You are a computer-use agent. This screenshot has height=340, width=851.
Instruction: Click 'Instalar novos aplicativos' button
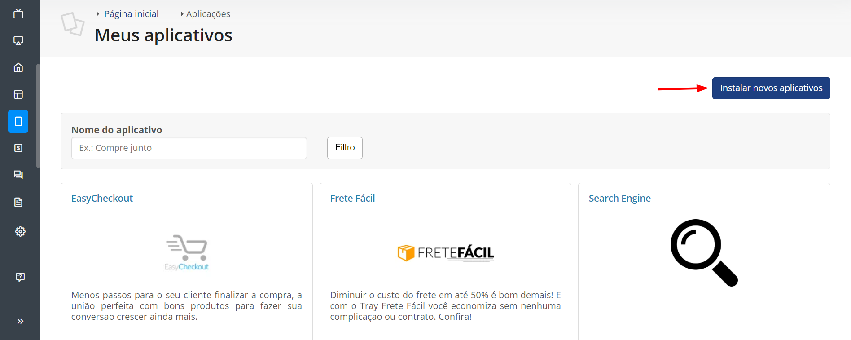point(771,88)
